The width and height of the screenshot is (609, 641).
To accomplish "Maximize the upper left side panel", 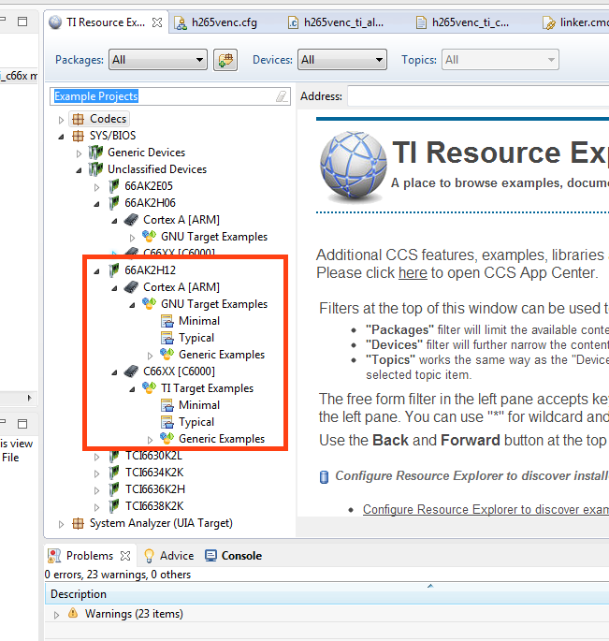I will (x=22, y=22).
